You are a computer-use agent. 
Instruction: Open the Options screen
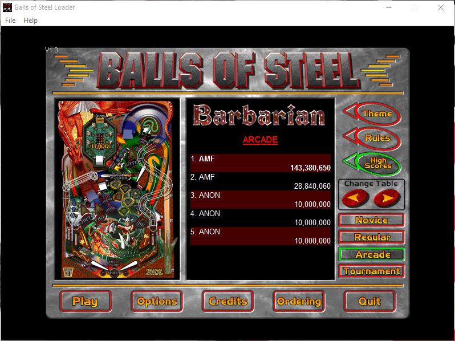pos(157,302)
